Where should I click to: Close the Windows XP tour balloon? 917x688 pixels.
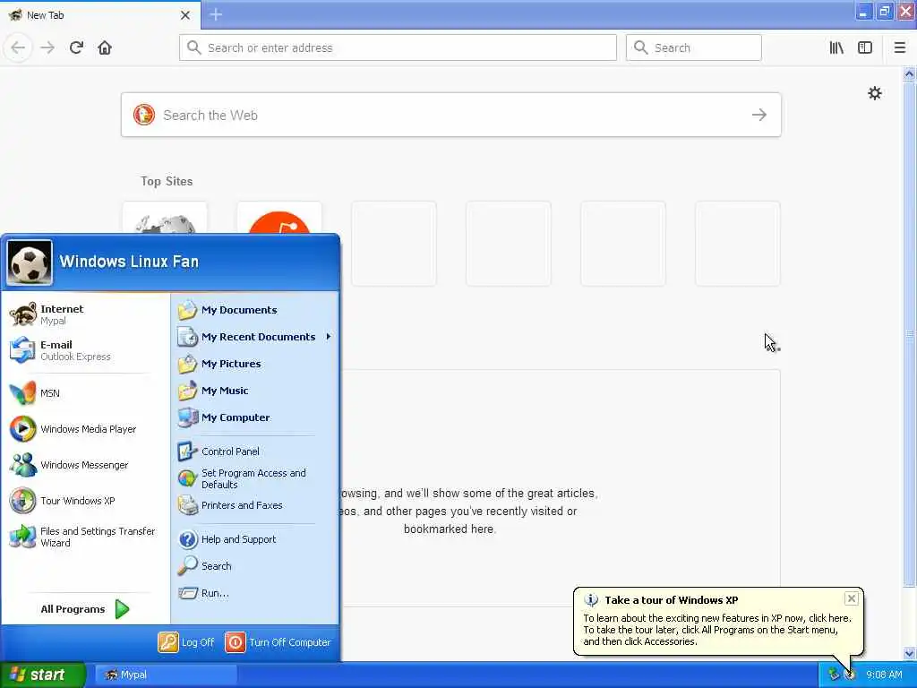tap(852, 598)
